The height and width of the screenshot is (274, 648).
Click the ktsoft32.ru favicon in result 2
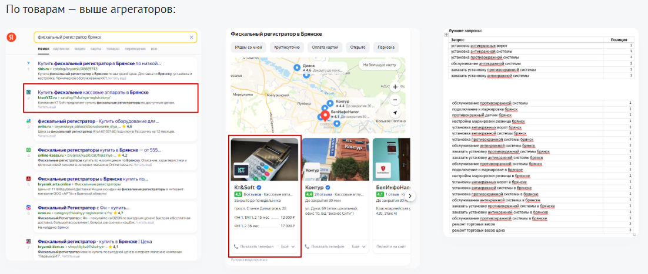(28, 92)
